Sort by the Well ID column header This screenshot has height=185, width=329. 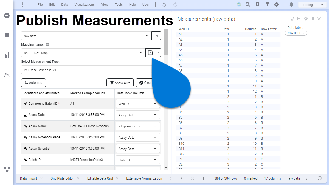[184, 29]
